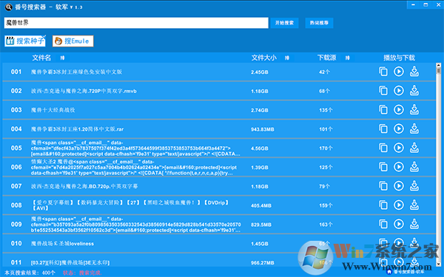Screen dimensions: 444x277
Task: Copy link for result row 007
Action: point(383,186)
